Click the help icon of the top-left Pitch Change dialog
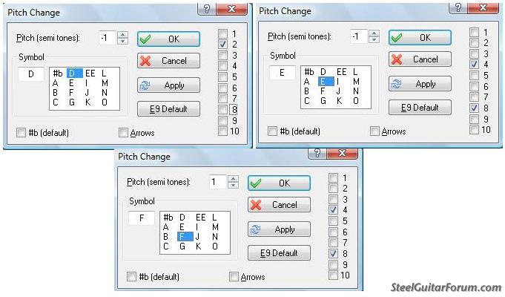505x297 pixels. pos(207,9)
